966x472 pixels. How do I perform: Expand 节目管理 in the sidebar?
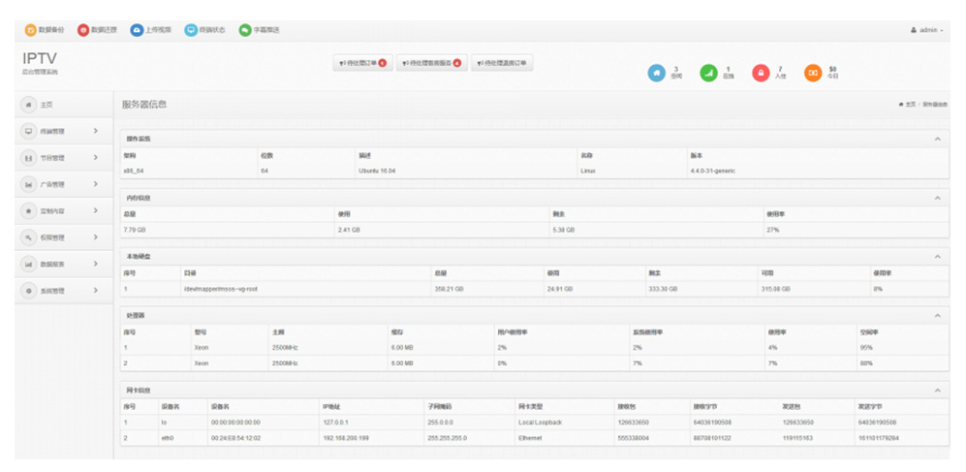(x=62, y=157)
